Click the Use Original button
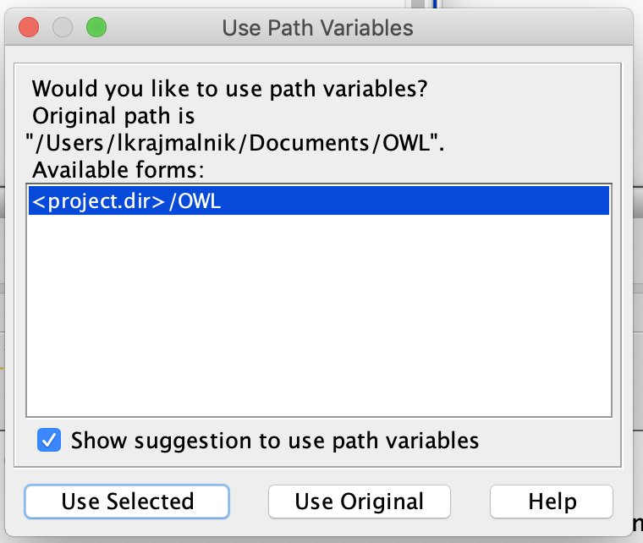This screenshot has width=643, height=543. pyautogui.click(x=359, y=502)
